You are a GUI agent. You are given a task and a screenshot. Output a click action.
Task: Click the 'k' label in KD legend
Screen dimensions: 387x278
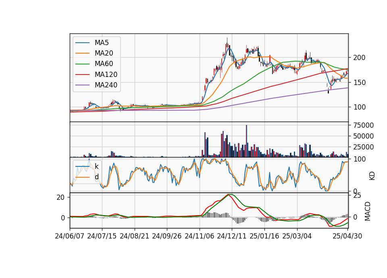pyautogui.click(x=96, y=166)
